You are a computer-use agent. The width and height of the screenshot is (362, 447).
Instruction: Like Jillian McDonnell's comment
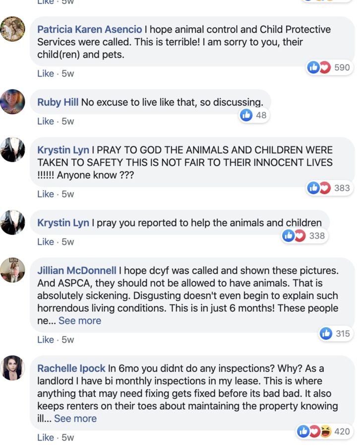(x=46, y=340)
